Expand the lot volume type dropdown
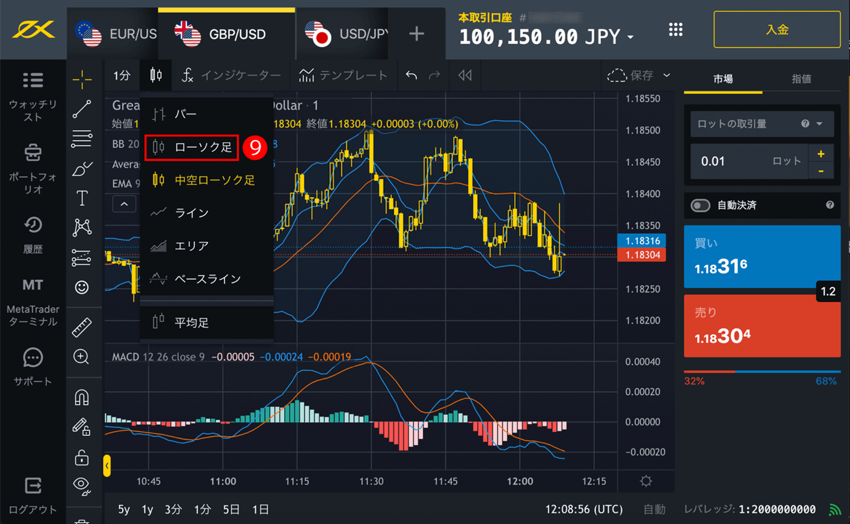The height and width of the screenshot is (524, 850). click(819, 124)
